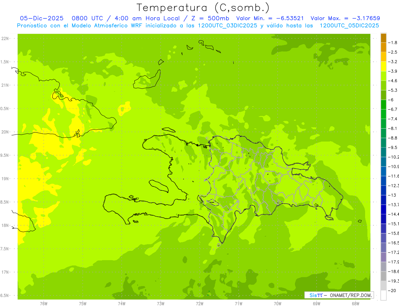Click the "72W" longitude axis label

click(199, 303)
